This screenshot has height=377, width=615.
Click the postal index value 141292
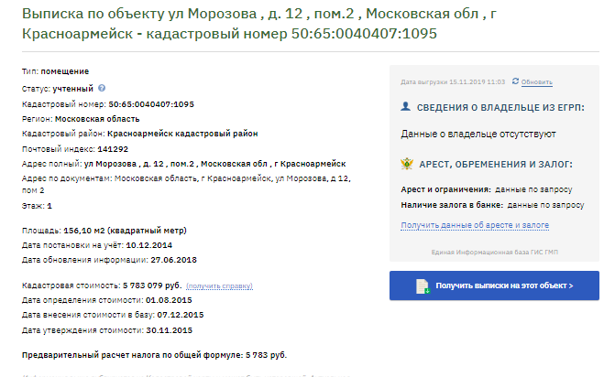tap(113, 149)
